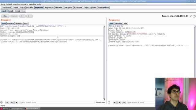
Task: Switch to the Decoder tab
Action: pyautogui.click(x=59, y=7)
